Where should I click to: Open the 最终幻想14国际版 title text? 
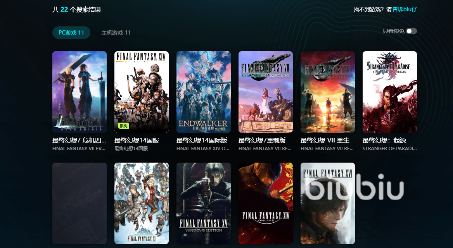202,140
